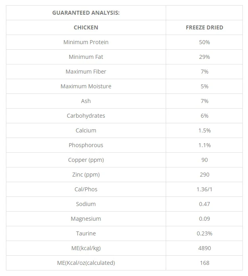Select the Phosphorous label
Viewport: 248px width, 276px height.
pyautogui.click(x=86, y=145)
